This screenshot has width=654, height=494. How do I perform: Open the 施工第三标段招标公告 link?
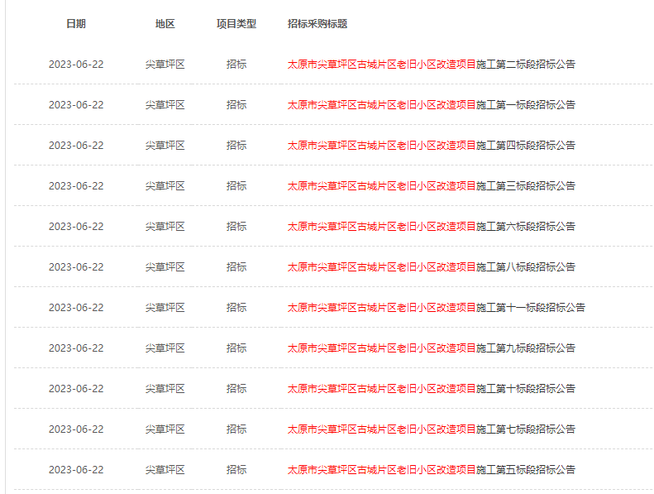(432, 186)
